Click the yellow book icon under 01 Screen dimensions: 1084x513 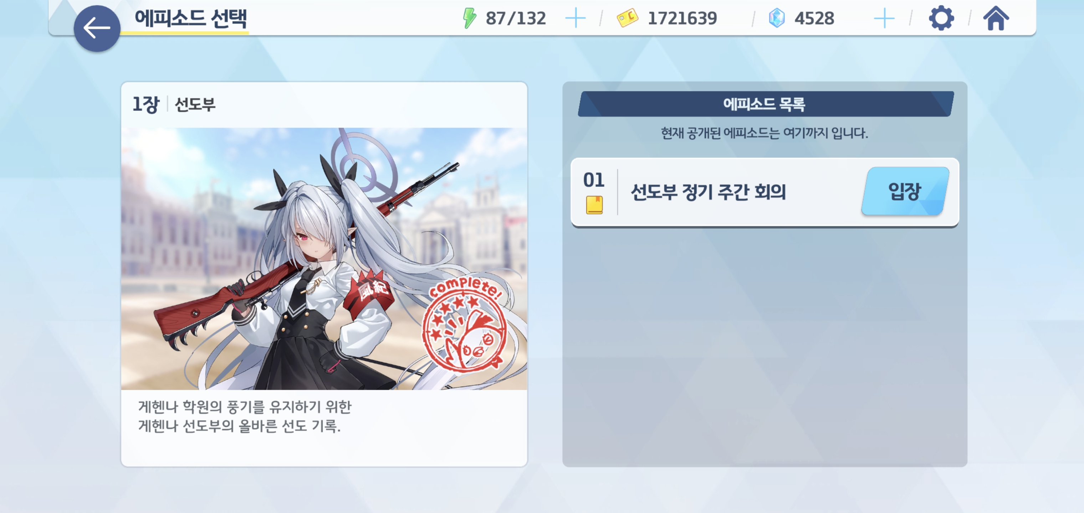(x=594, y=205)
